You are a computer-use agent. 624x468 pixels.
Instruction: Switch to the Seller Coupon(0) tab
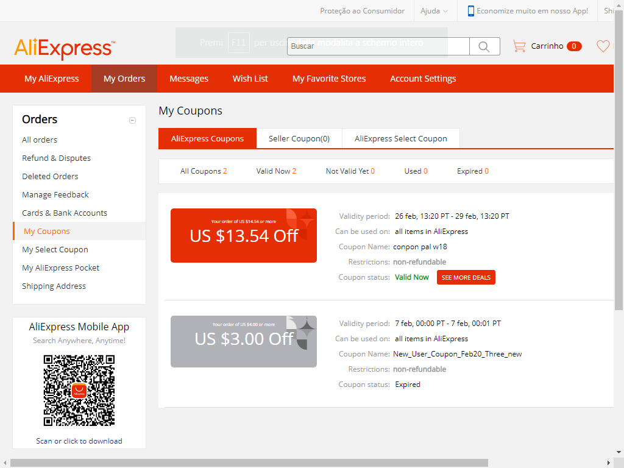[x=299, y=138]
